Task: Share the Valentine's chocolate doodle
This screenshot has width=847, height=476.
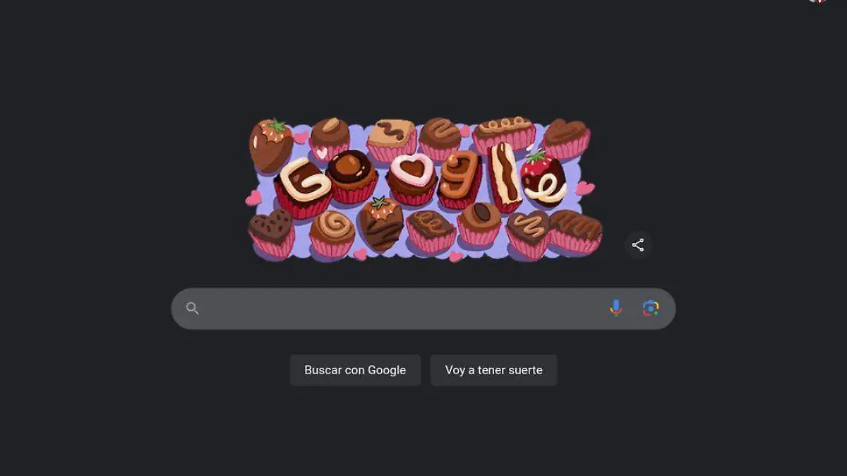Action: coord(638,245)
